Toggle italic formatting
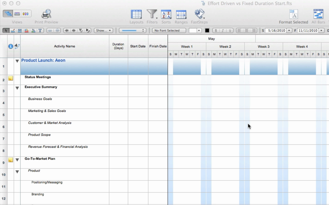The image size is (329, 205). pos(223,30)
